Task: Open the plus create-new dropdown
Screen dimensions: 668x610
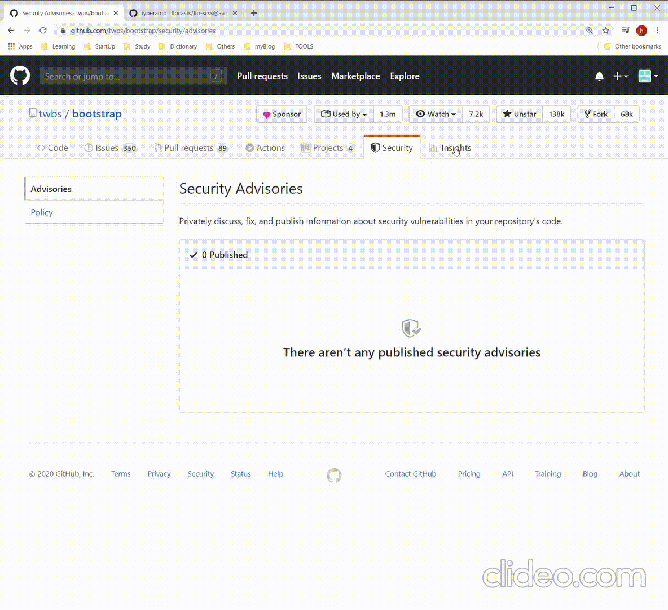Action: coord(621,76)
